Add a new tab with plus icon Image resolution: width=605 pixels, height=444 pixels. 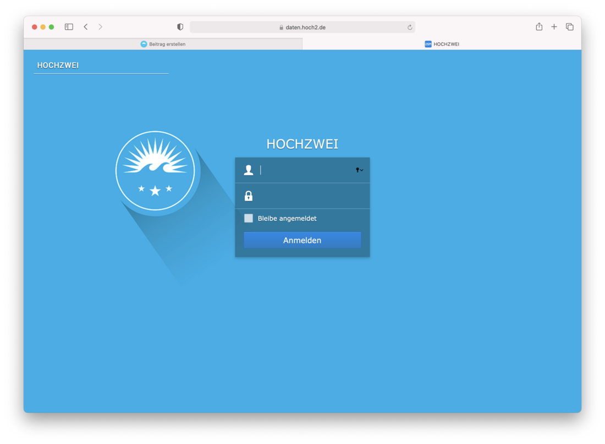tap(554, 27)
